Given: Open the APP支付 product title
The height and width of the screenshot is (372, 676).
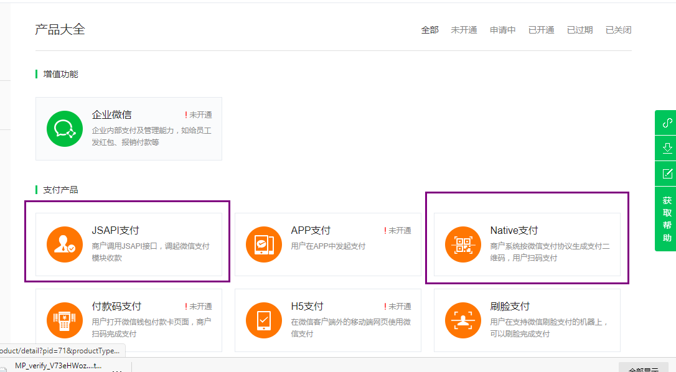Looking at the screenshot, I should coord(311,230).
